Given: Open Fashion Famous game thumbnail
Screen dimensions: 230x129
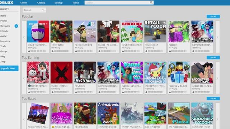Looking at the screenshot, I should [x=38, y=72].
